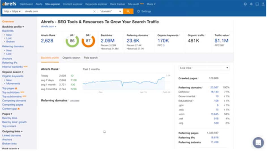267x154 pixels.
Task: Click the URL input field
Action: pos(58,11)
